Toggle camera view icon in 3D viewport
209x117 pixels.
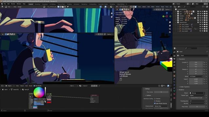tap(170, 29)
